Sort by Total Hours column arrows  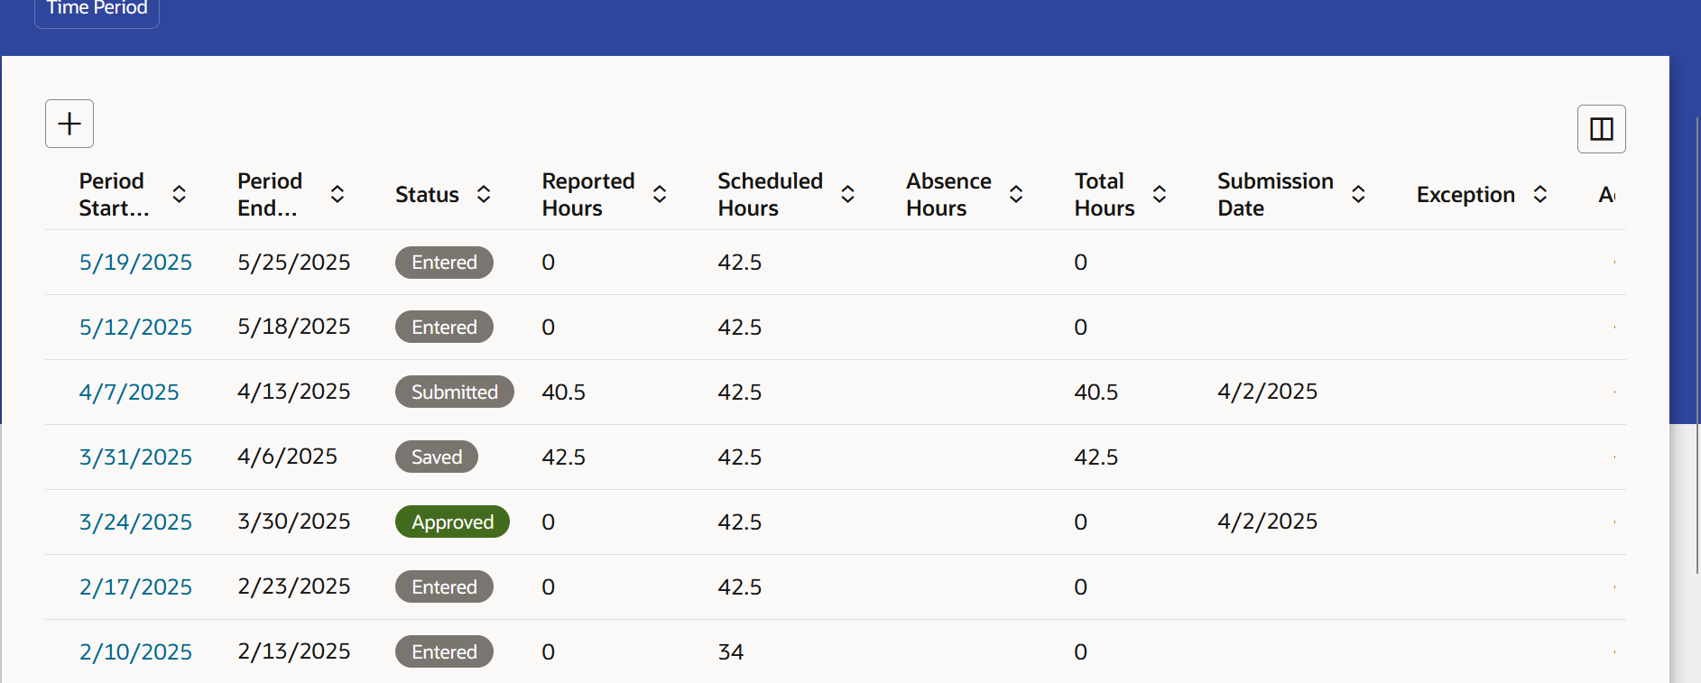1160,194
